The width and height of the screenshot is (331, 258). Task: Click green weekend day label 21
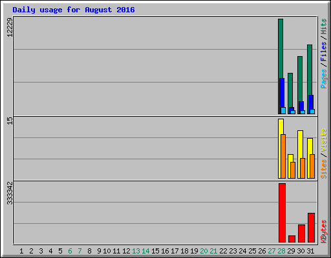pyautogui.click(x=213, y=251)
